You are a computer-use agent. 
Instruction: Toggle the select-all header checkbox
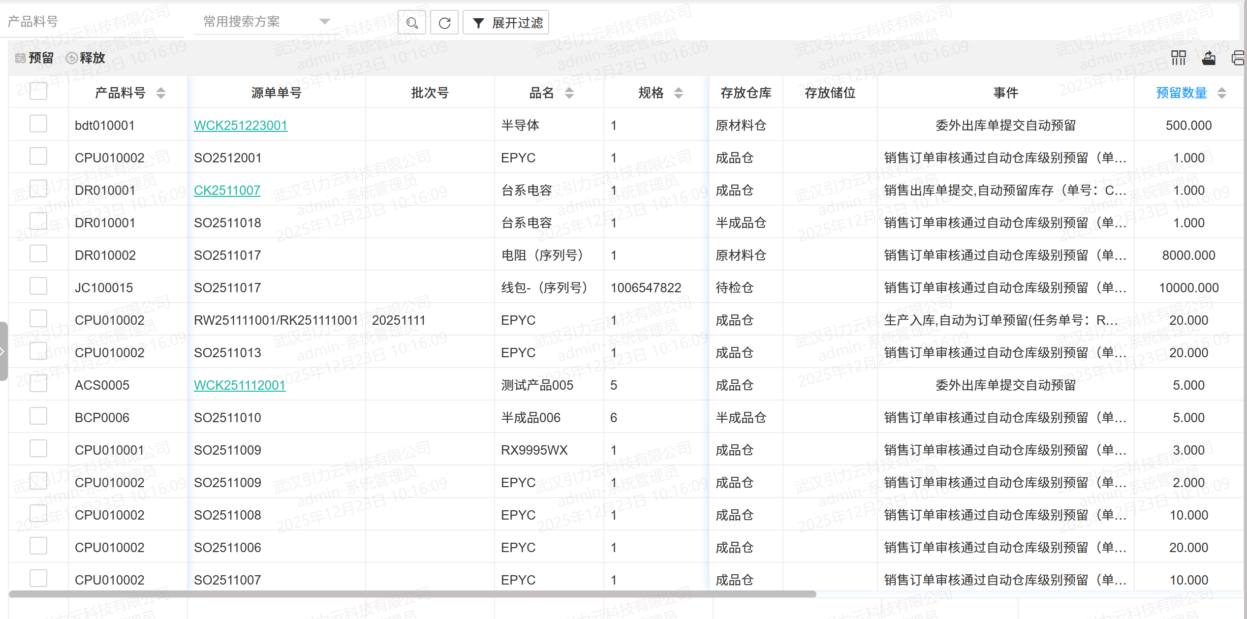click(38, 91)
